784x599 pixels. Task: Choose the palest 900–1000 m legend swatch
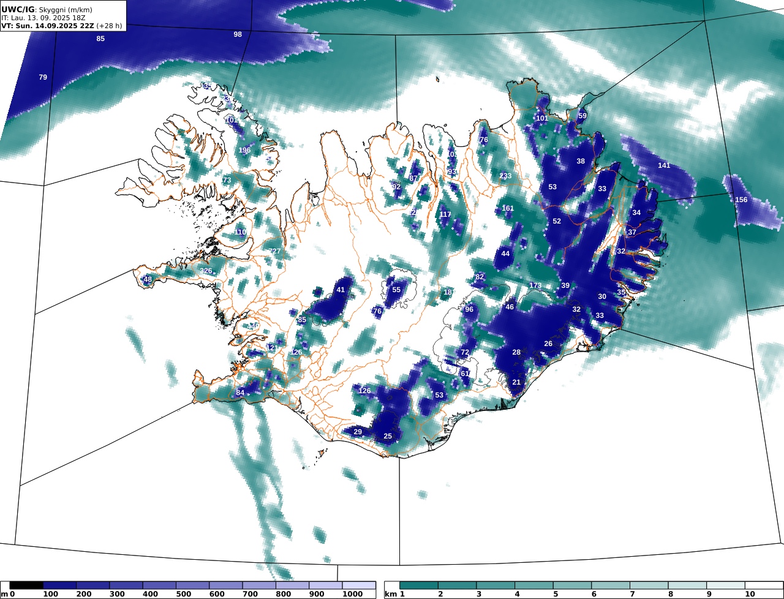[325, 586]
